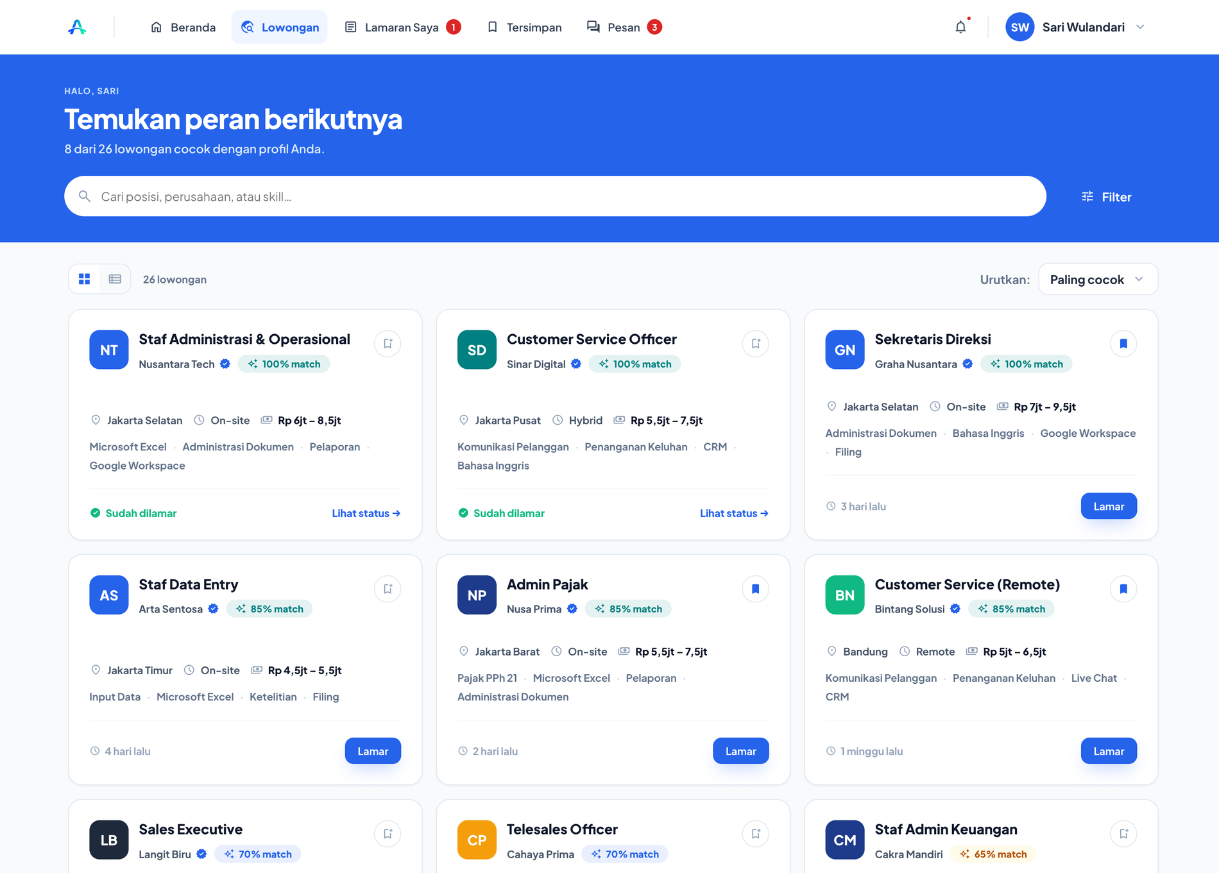Unsave the Customer Service (Remote) job
The height and width of the screenshot is (873, 1219).
[1123, 589]
